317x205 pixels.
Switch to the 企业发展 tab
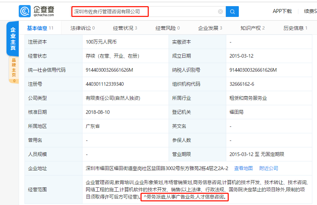210,28
